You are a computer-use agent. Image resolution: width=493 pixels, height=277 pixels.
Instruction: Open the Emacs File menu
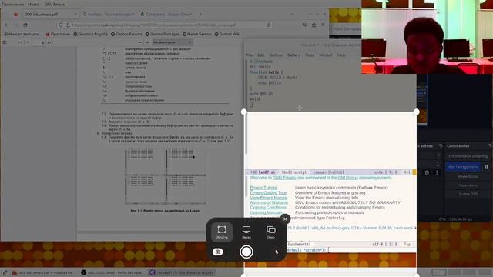pyautogui.click(x=250, y=55)
